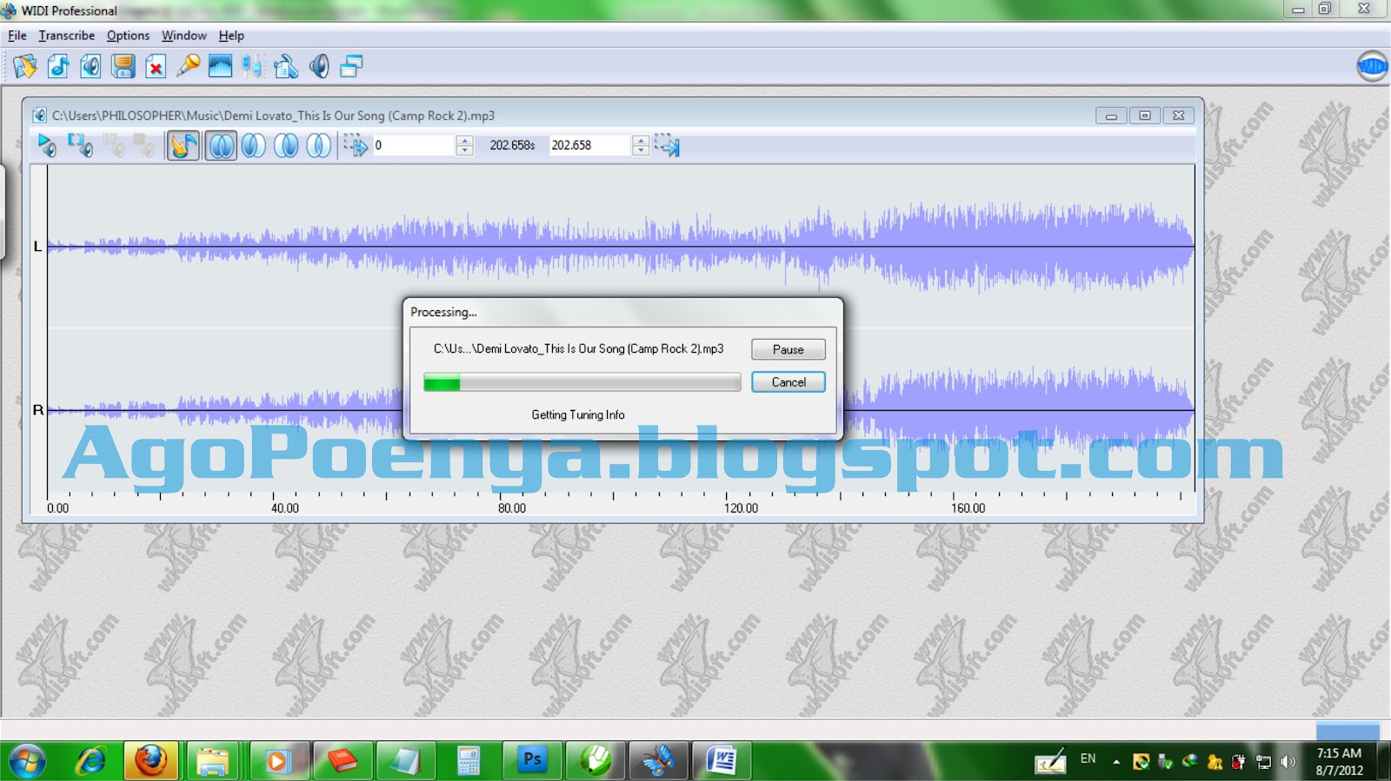Pause the processing operation
Viewport: 1391px width, 781px height.
coord(789,349)
